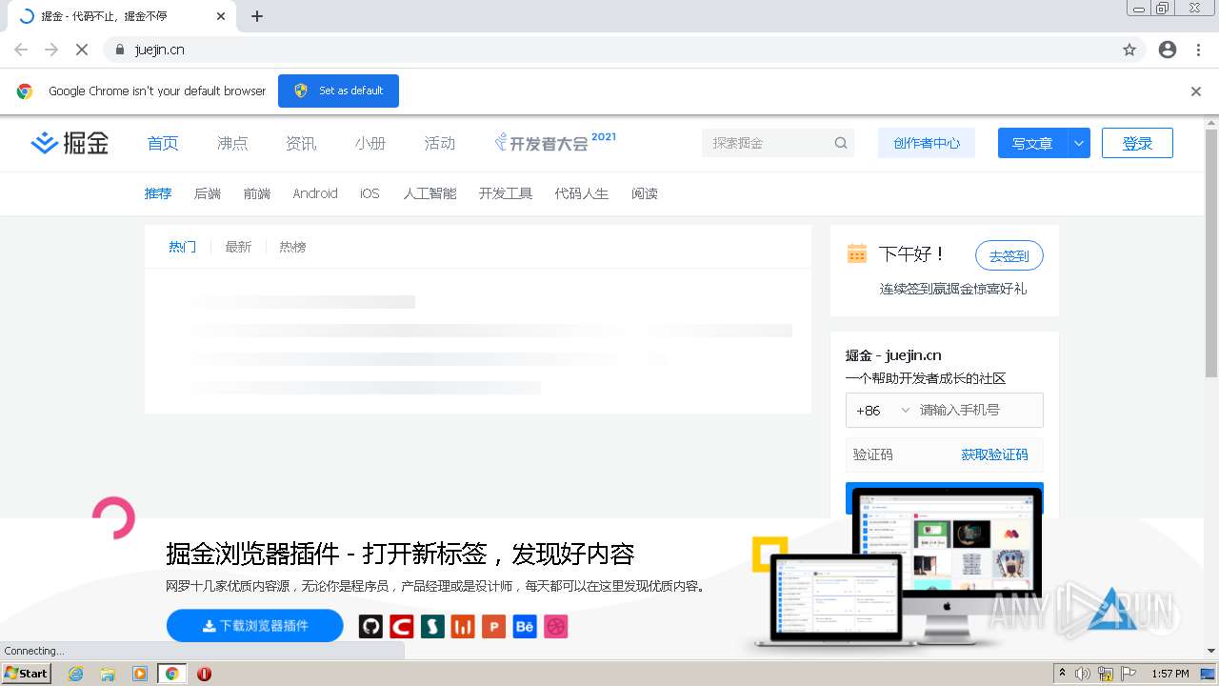This screenshot has width=1219, height=686.
Task: Open the 首页 navigation item
Action: [x=163, y=143]
